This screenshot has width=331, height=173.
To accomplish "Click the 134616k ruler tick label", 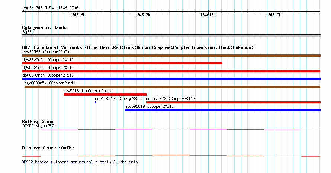I will [x=77, y=15].
